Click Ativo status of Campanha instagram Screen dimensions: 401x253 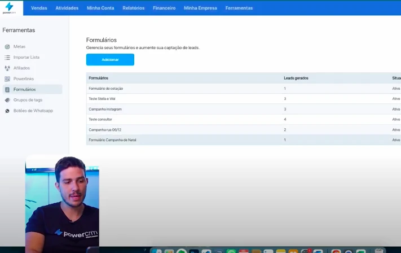click(x=396, y=110)
